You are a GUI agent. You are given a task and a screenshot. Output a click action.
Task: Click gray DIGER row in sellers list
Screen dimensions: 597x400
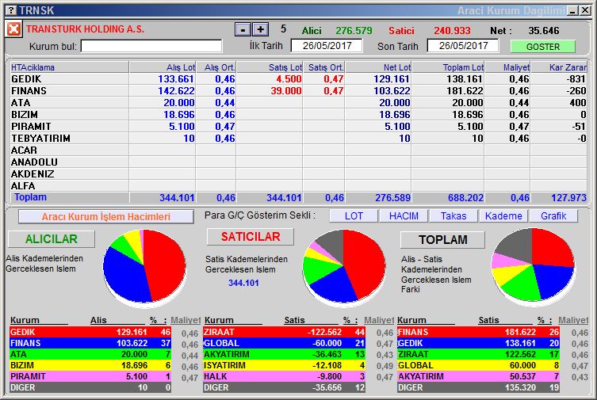pyautogui.click(x=284, y=387)
